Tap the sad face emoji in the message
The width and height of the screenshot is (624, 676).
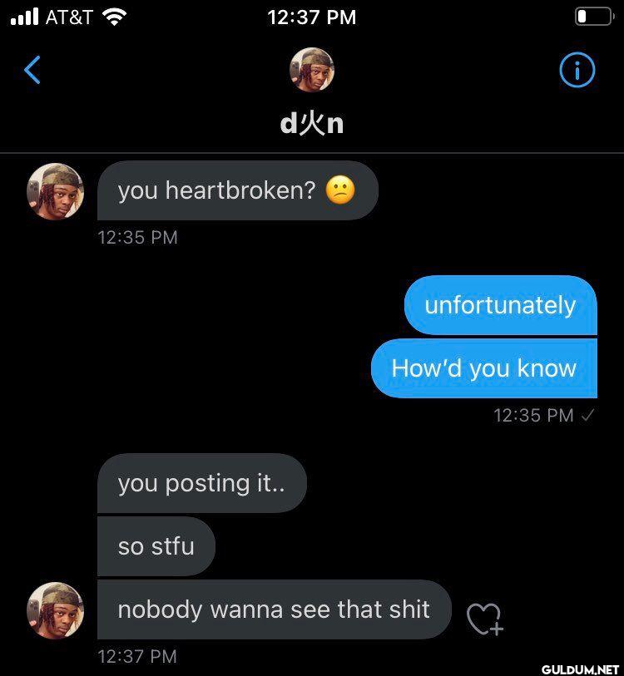point(340,190)
